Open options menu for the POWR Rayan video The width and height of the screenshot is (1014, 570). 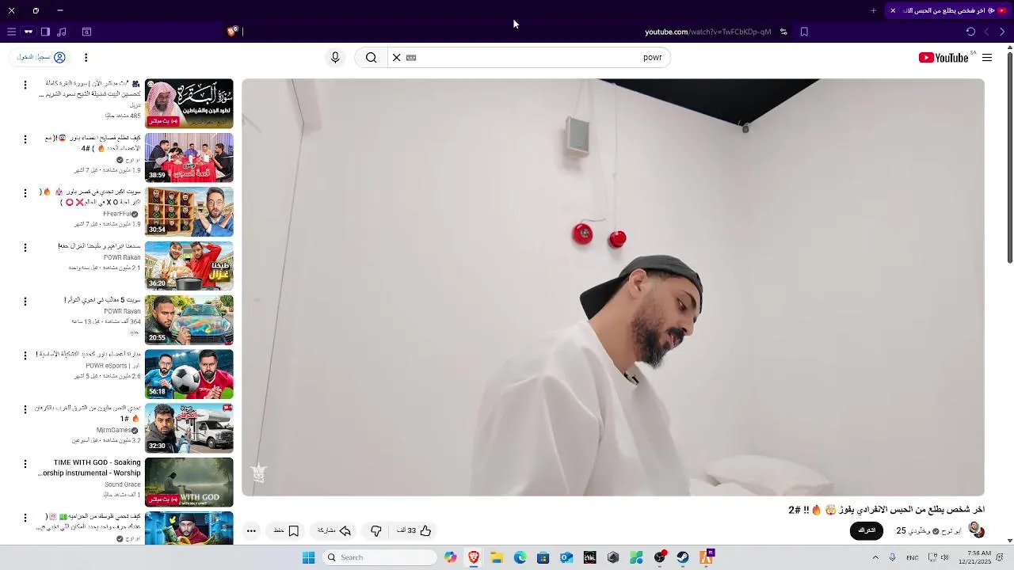[25, 302]
